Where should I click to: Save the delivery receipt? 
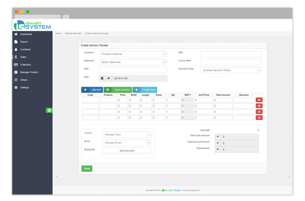coord(87,169)
